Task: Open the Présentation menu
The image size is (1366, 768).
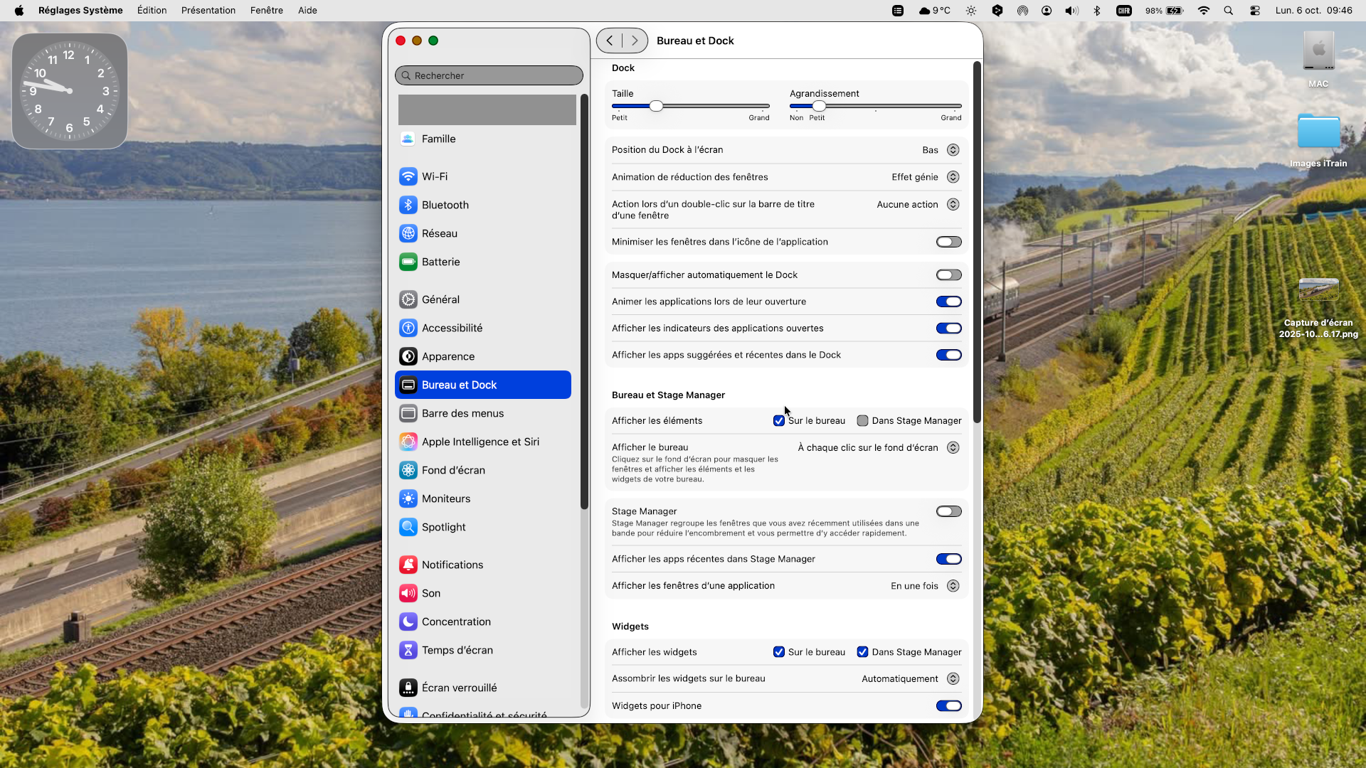Action: (208, 11)
